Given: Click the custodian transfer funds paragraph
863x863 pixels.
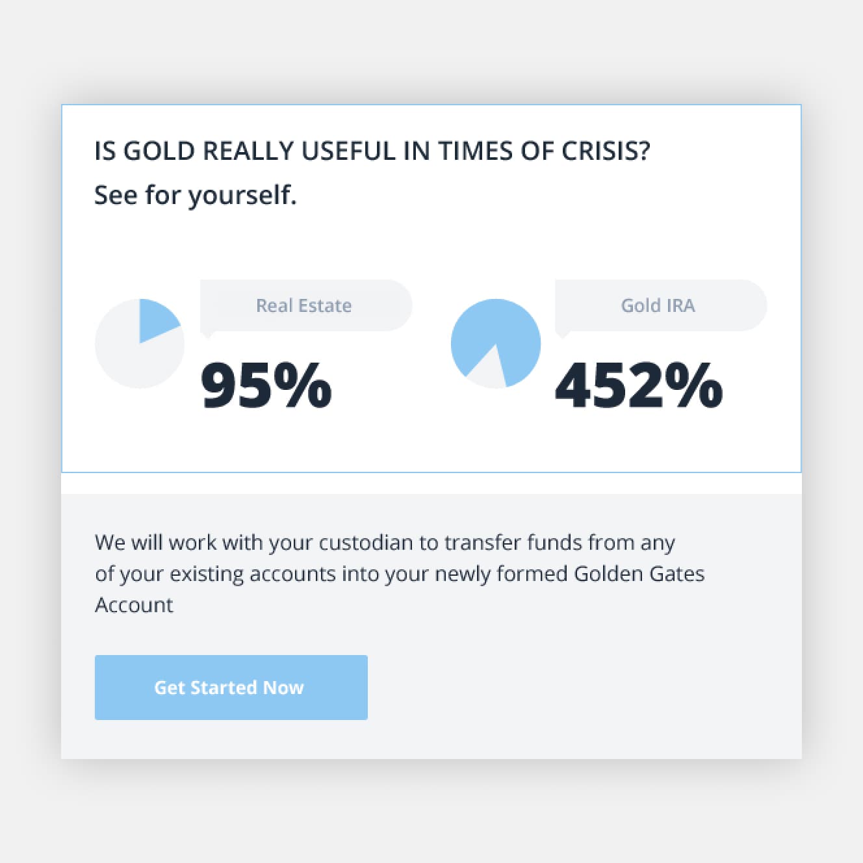Looking at the screenshot, I should coord(400,573).
